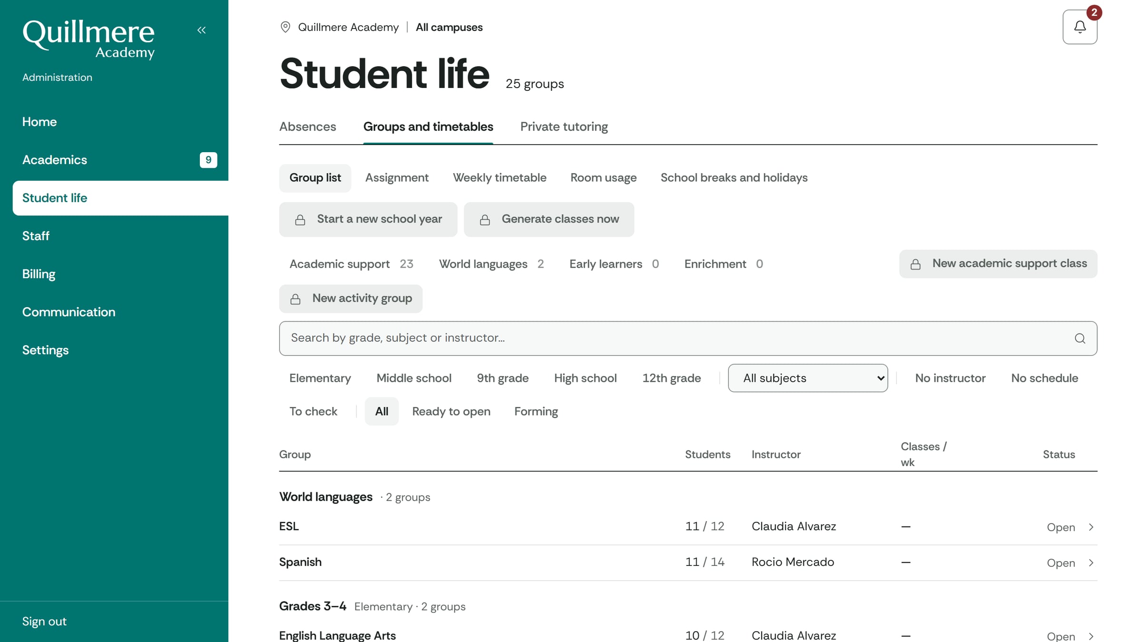Open the notifications bell
Image resolution: width=1142 pixels, height=642 pixels.
(1080, 27)
